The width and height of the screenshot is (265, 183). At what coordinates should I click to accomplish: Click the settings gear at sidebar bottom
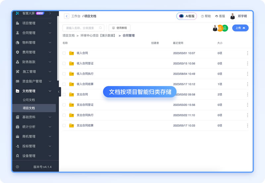tap(18, 167)
